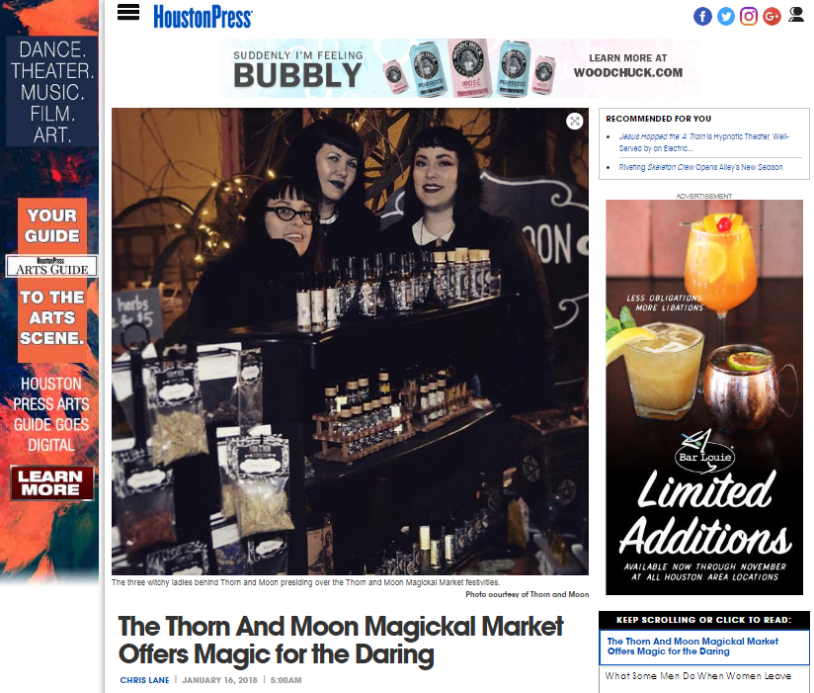Open the Google Plus icon

pyautogui.click(x=772, y=16)
